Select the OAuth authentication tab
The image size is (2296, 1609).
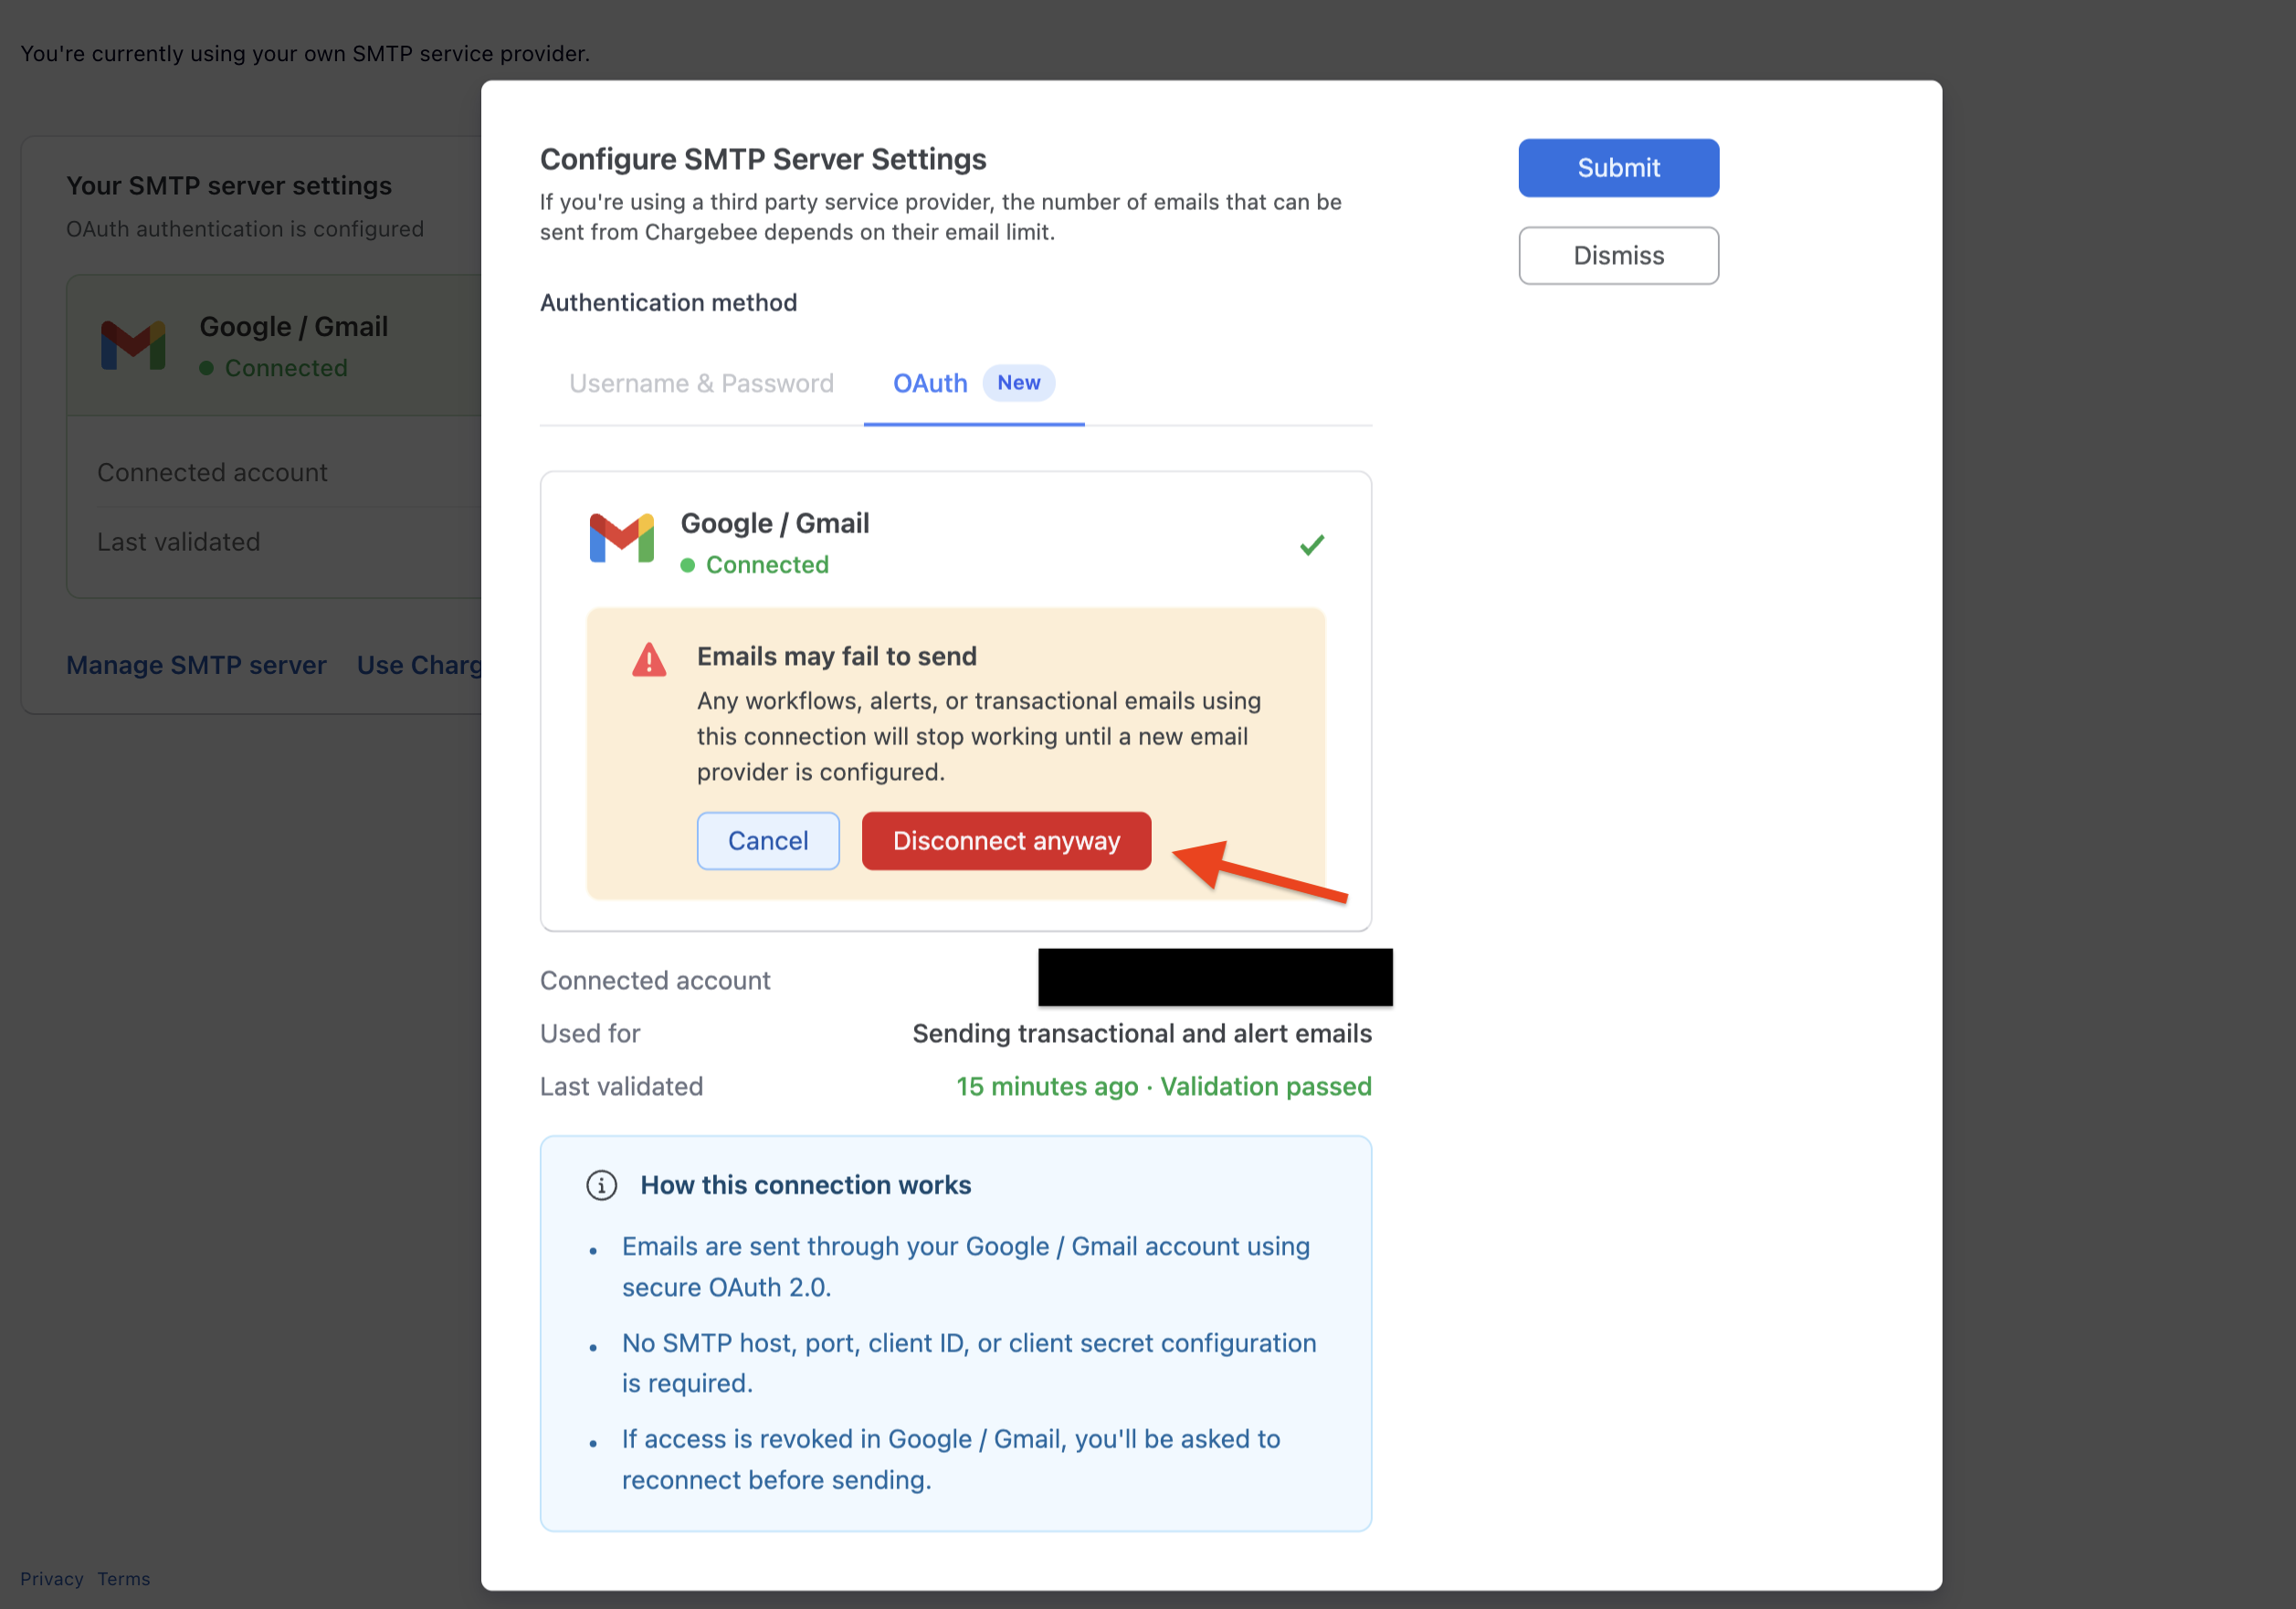(x=930, y=383)
